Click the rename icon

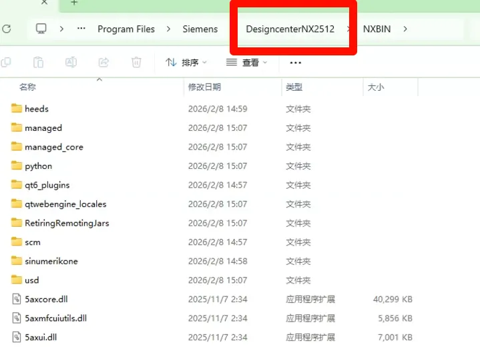(x=71, y=63)
